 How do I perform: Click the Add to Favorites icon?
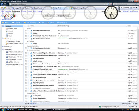[x=5, y=8]
